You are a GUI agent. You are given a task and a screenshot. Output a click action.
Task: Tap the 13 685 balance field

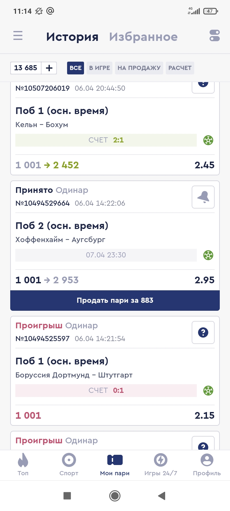[26, 68]
